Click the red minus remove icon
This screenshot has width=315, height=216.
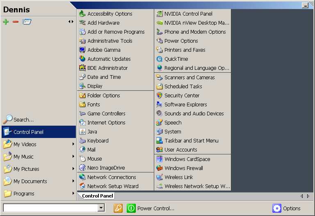(x=16, y=22)
